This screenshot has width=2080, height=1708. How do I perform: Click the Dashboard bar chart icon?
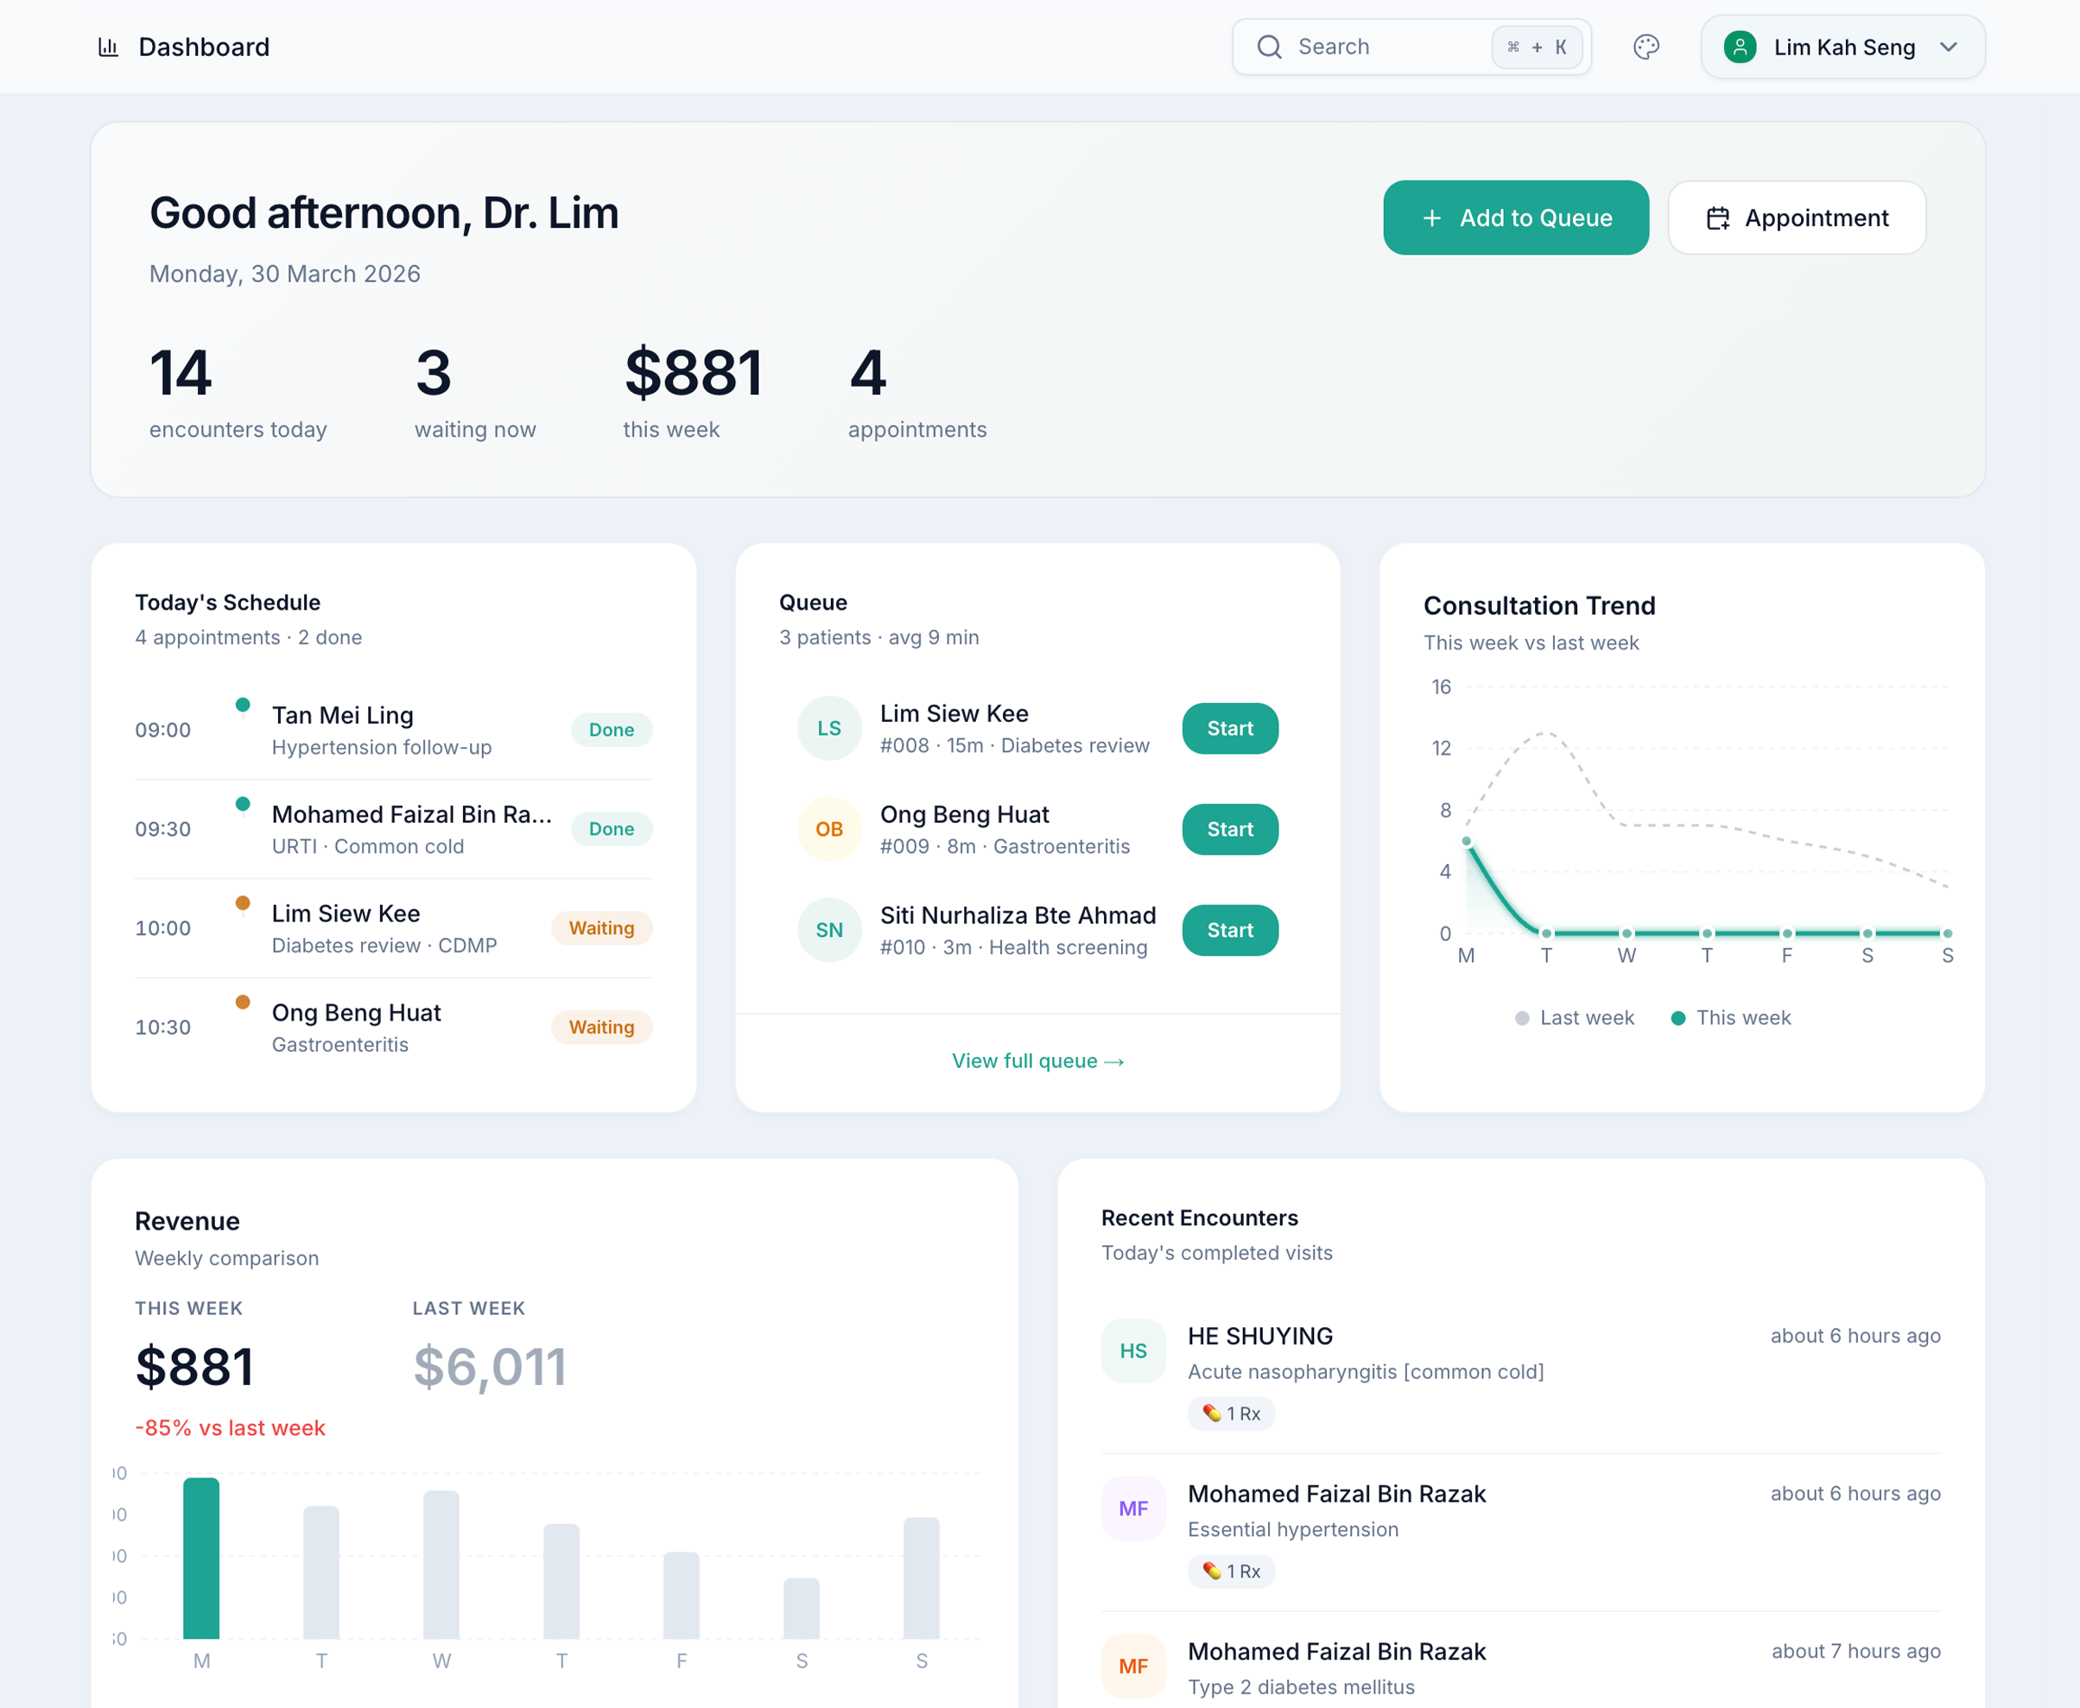(108, 47)
